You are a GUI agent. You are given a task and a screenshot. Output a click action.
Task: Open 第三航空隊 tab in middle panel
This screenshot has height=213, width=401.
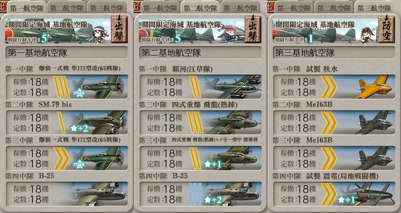pyautogui.click(x=240, y=8)
